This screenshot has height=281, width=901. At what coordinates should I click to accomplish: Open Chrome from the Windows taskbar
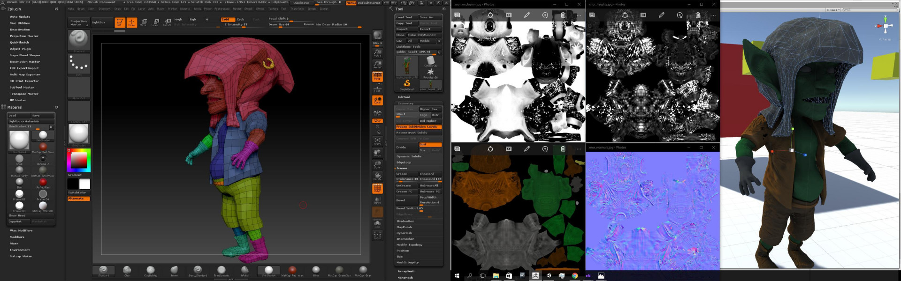574,276
